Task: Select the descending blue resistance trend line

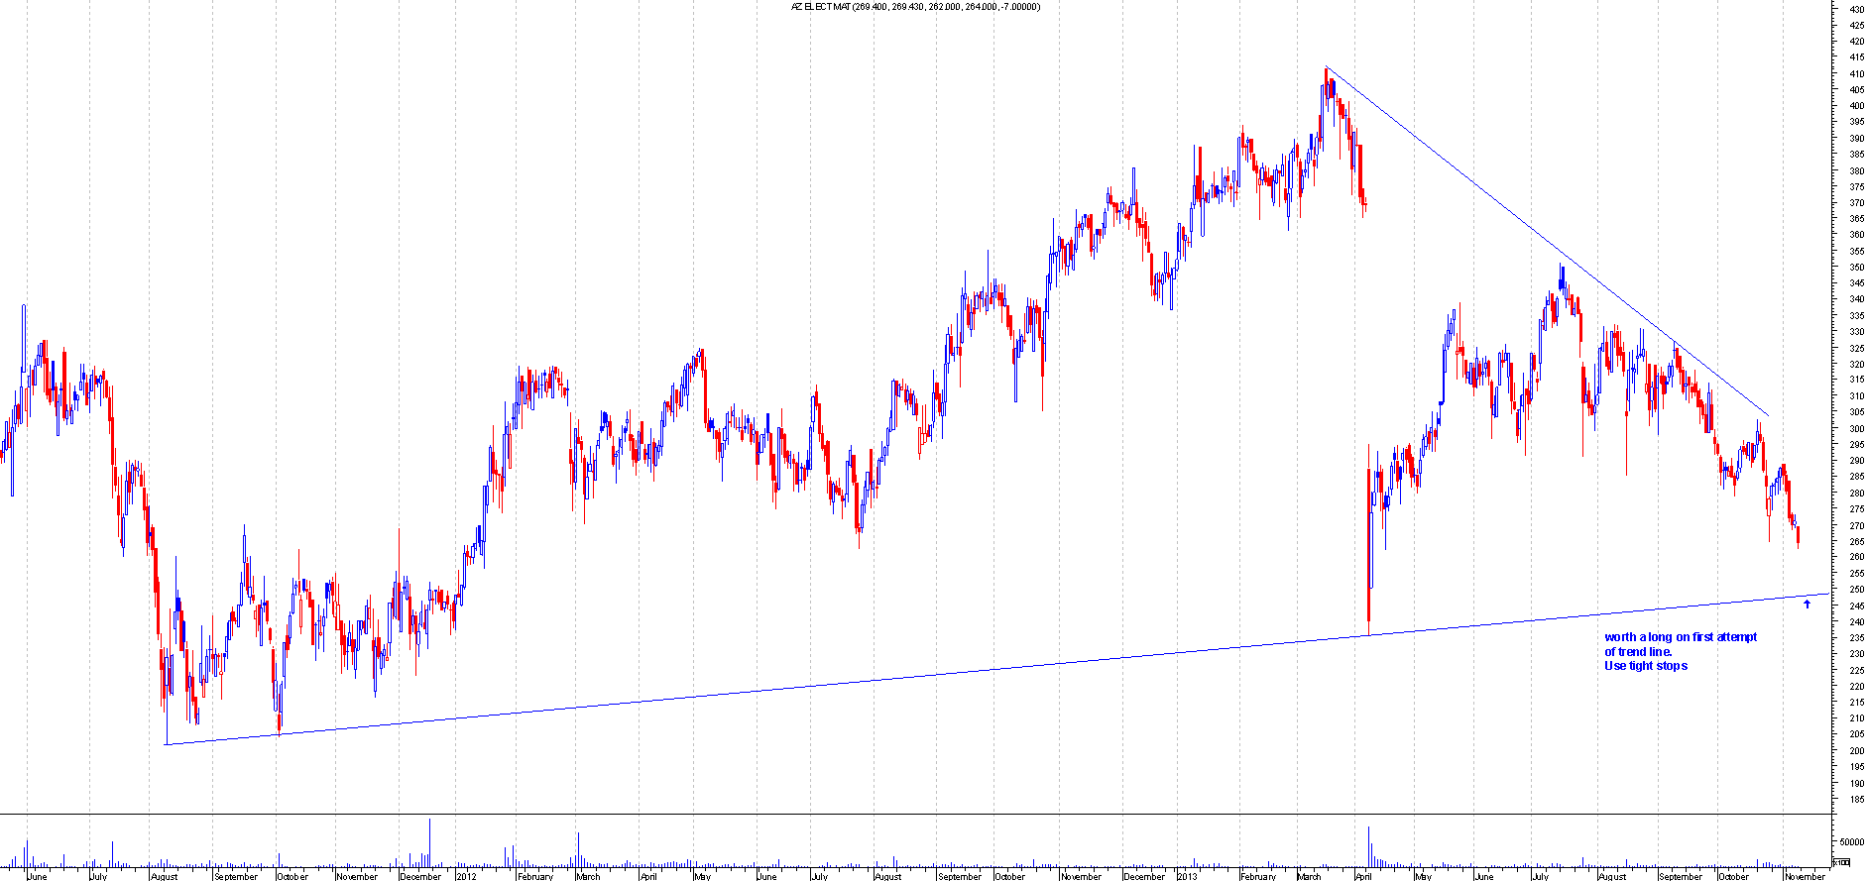Action: (1547, 242)
